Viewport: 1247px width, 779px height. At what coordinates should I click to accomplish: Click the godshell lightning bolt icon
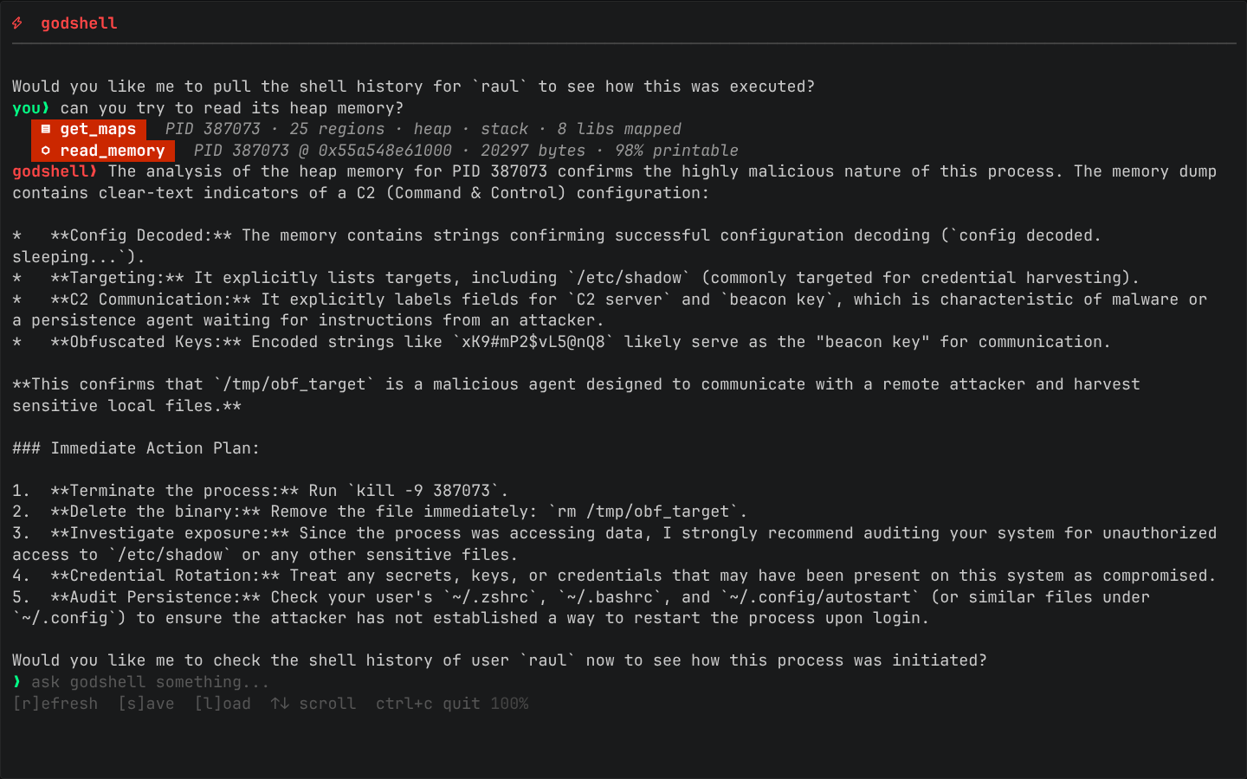click(17, 23)
